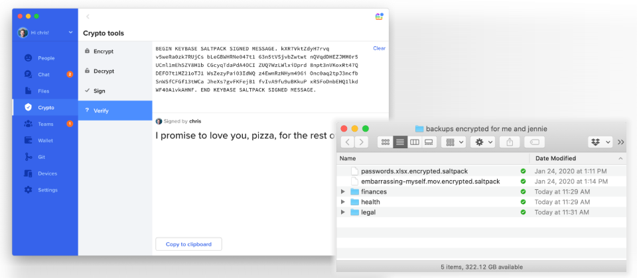Go back in Finder window
This screenshot has height=278, width=637.
pyautogui.click(x=347, y=142)
